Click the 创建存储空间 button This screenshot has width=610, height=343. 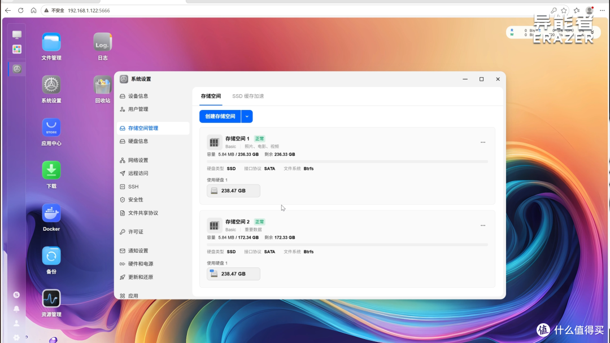(x=220, y=116)
